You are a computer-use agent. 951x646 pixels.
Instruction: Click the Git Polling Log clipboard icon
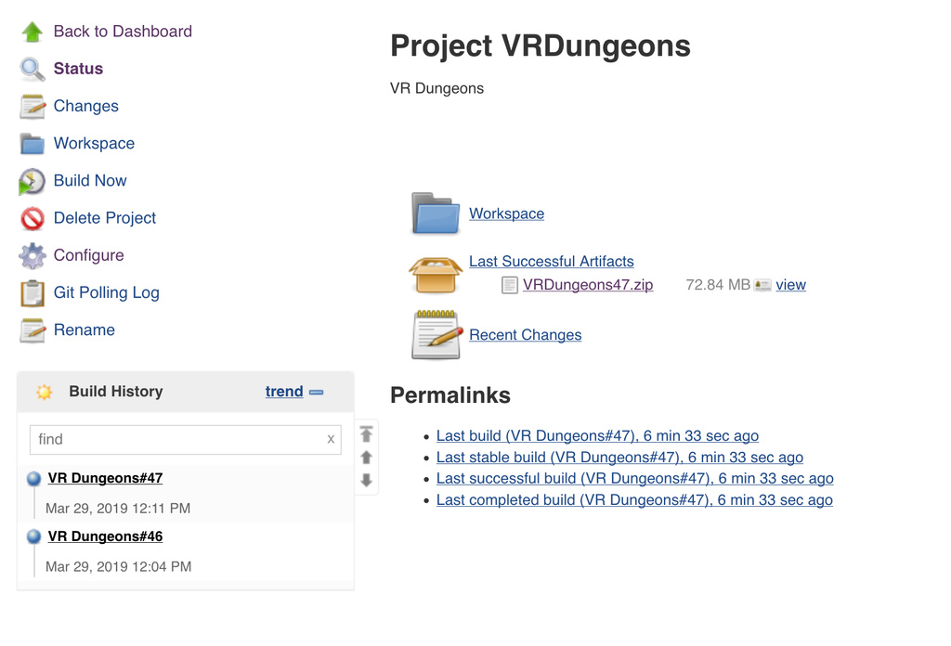[33, 293]
